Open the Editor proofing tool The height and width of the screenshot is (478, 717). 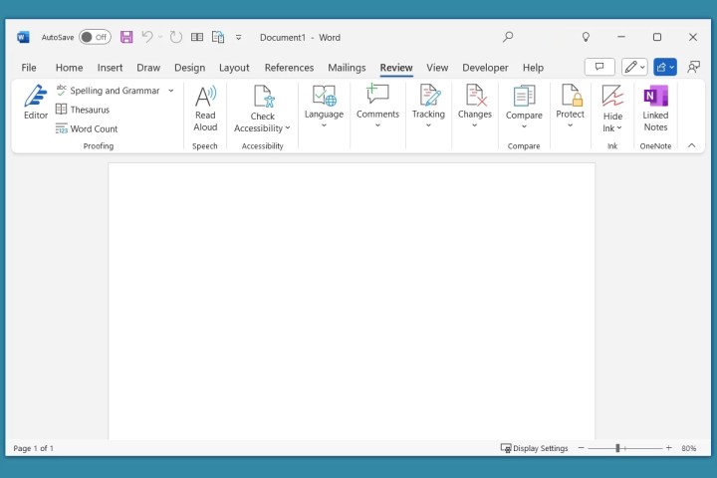[x=36, y=103]
